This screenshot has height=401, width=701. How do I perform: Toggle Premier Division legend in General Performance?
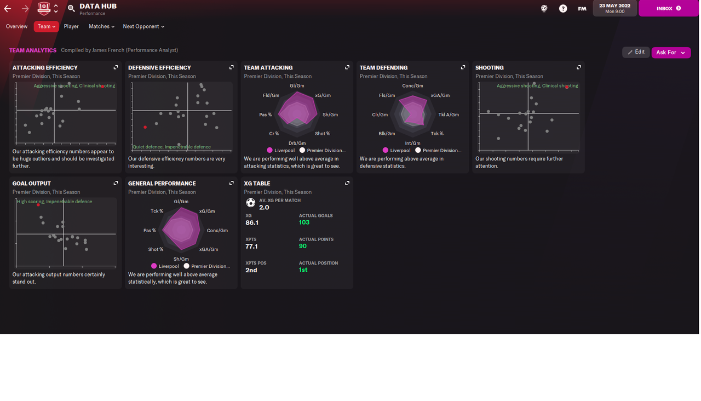207,266
